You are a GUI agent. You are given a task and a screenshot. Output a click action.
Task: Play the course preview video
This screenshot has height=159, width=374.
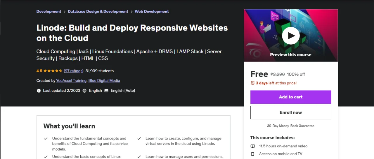[x=291, y=36]
